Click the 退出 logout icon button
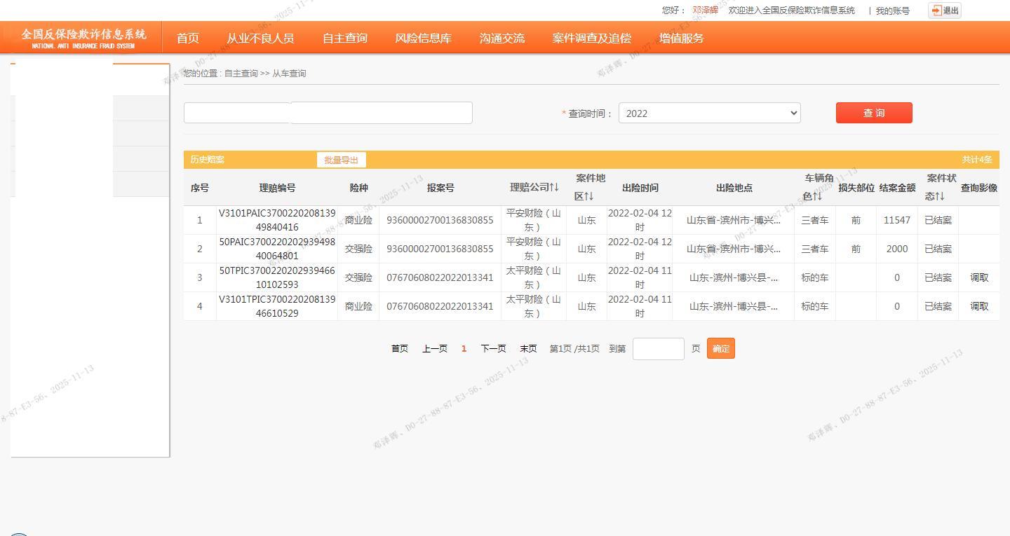Viewport: 1010px width, 536px height. coord(944,11)
